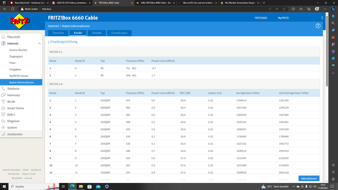This screenshot has height=190, width=338.
Task: Open Edge sidebar settings gear icon
Action: (x=333, y=179)
